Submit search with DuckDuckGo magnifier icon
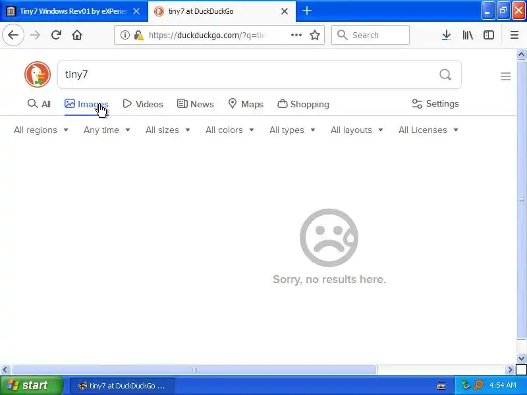This screenshot has height=395, width=527. point(445,74)
